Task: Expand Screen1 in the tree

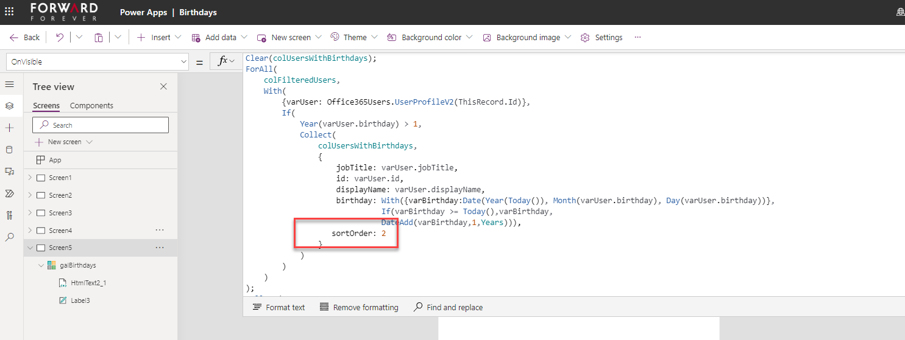Action: click(30, 178)
